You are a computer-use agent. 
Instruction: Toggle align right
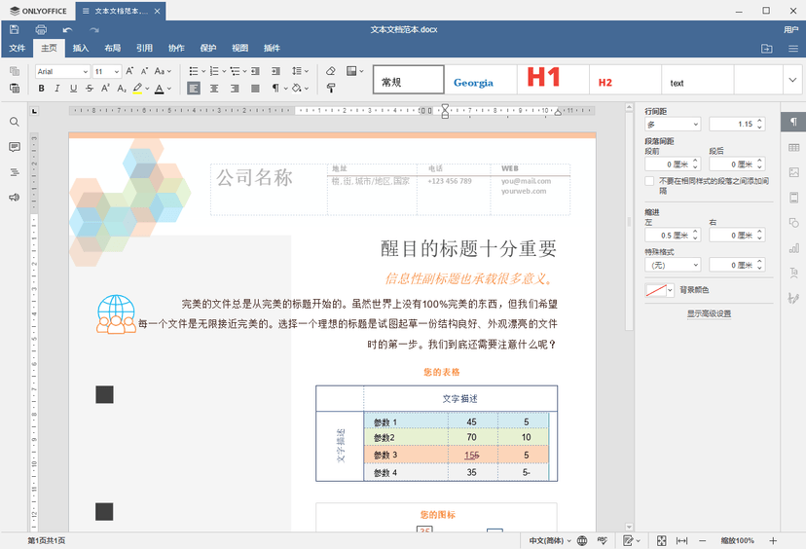click(235, 89)
